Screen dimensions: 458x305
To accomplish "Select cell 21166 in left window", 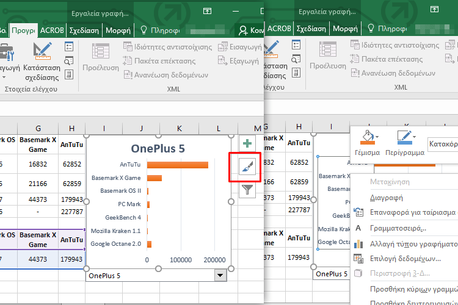I will coord(38,184).
